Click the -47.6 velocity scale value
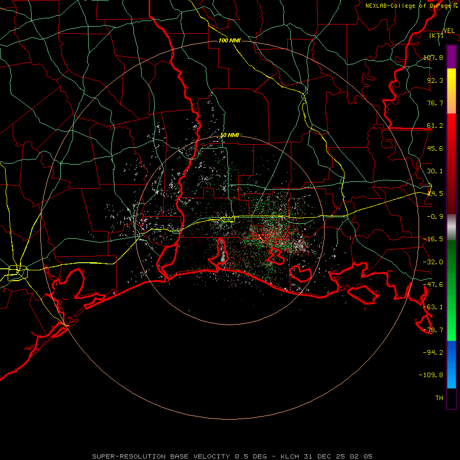This screenshot has height=460, width=460. (x=433, y=285)
